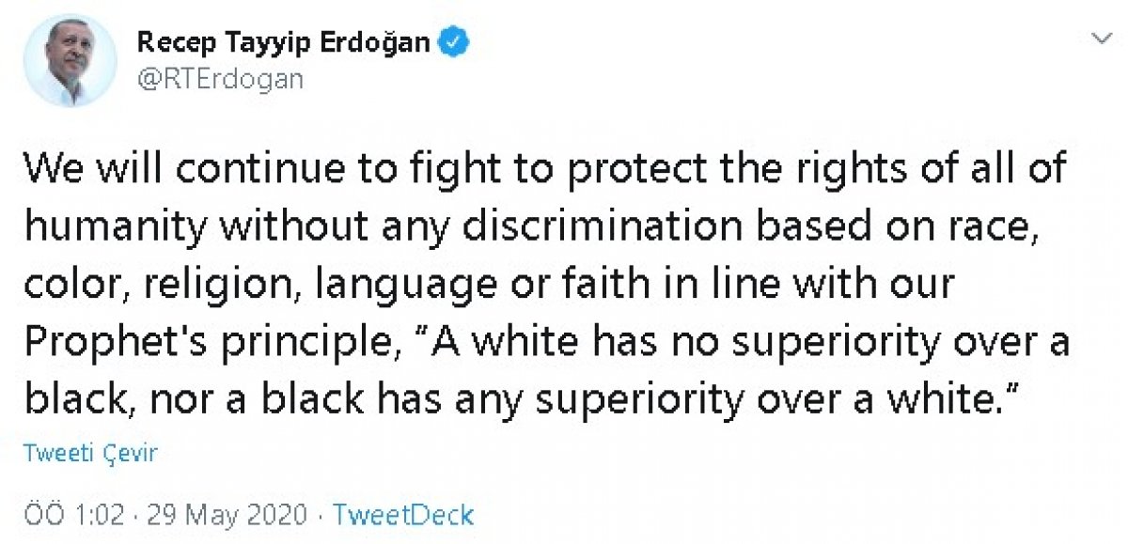Image resolution: width=1128 pixels, height=544 pixels.
Task: Open the @RTErdogan handle link
Action: click(220, 79)
